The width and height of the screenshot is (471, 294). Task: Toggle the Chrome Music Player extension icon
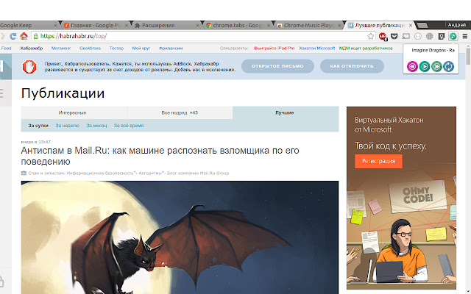tap(453, 36)
